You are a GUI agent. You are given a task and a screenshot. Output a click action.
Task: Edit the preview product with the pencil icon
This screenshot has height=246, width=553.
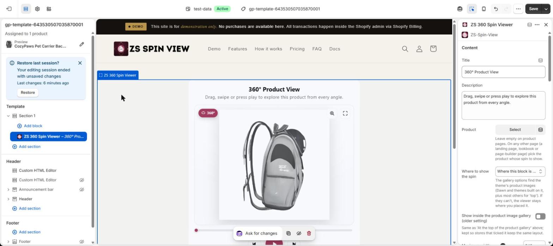tap(81, 44)
